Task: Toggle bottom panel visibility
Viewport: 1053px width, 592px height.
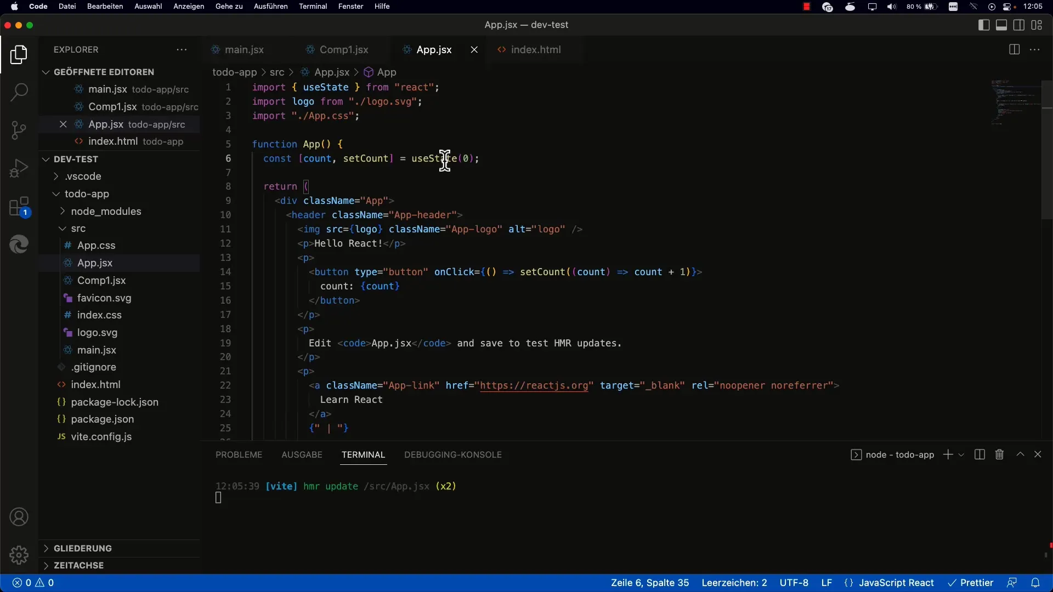Action: point(1001,25)
